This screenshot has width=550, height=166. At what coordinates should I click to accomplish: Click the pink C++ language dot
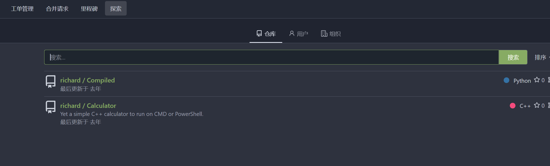(513, 105)
